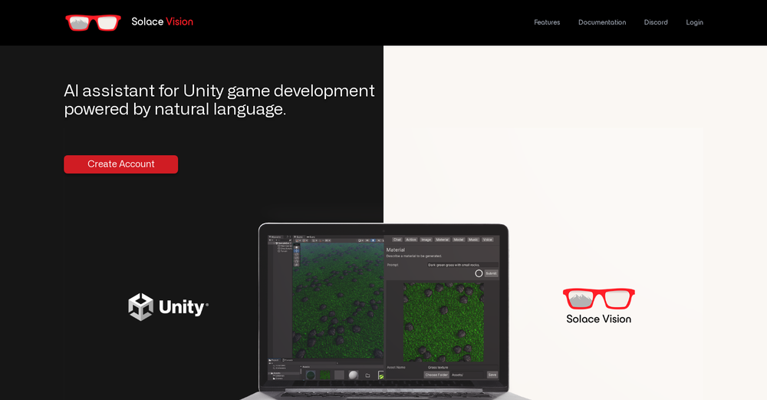Select the green grass asset thumbnail
The height and width of the screenshot is (400, 767).
pyautogui.click(x=325, y=375)
